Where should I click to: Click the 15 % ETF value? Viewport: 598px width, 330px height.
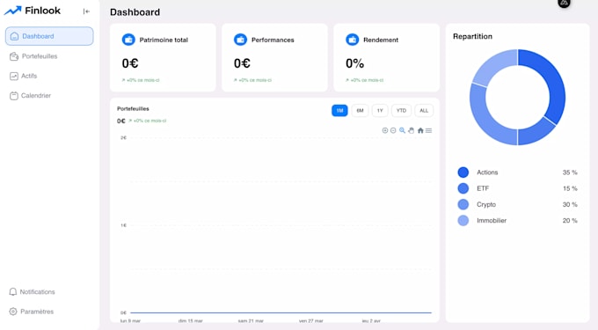click(x=570, y=188)
